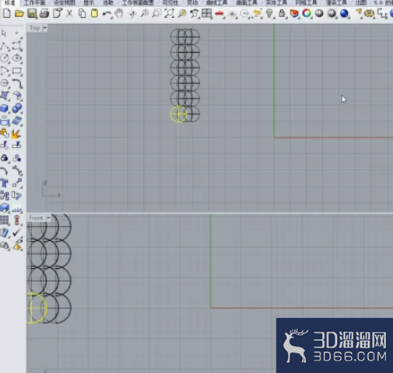The height and width of the screenshot is (373, 393).
Task: Select the Rectangular array grid tool
Action: (5, 220)
